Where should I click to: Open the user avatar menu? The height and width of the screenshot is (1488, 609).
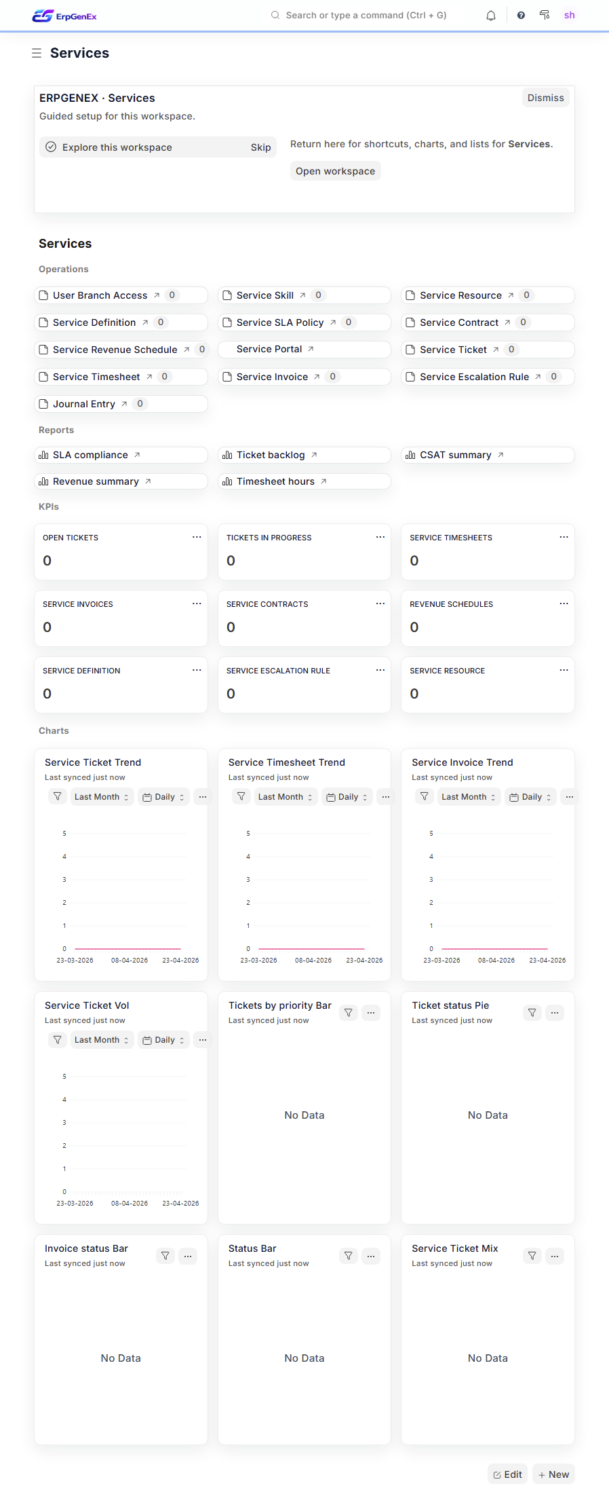[569, 16]
